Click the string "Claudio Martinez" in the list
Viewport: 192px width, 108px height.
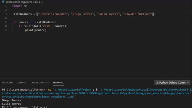pos(138,14)
